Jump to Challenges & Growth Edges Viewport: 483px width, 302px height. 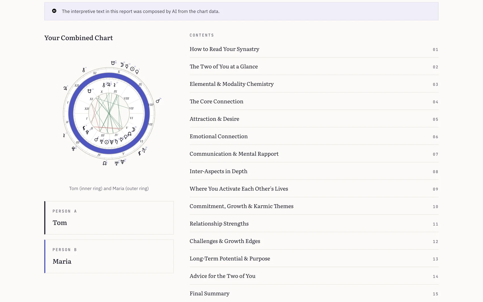(x=314, y=241)
